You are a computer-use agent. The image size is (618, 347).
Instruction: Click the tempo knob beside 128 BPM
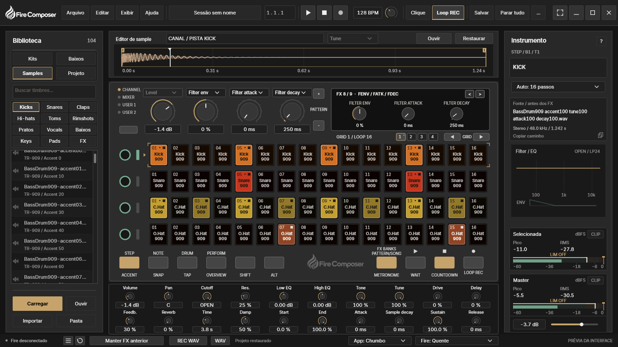(391, 13)
